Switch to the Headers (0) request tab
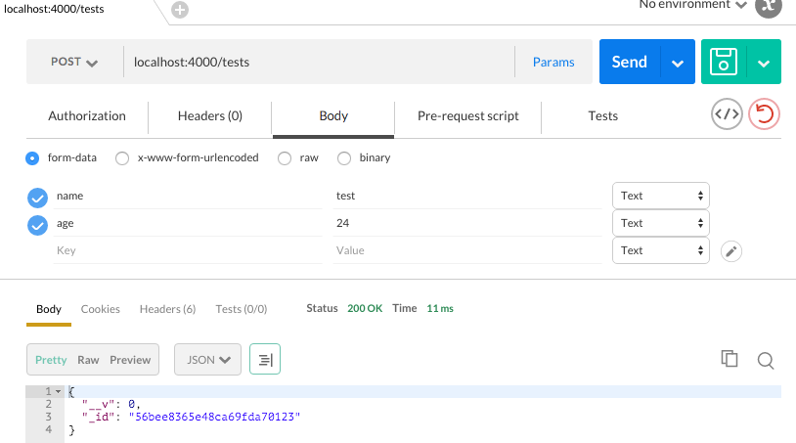796x443 pixels. [209, 116]
